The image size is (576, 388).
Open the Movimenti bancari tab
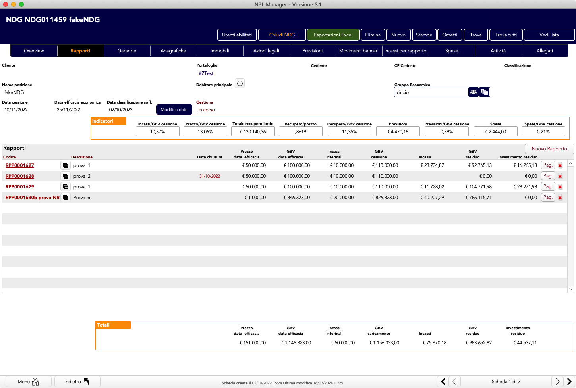359,51
